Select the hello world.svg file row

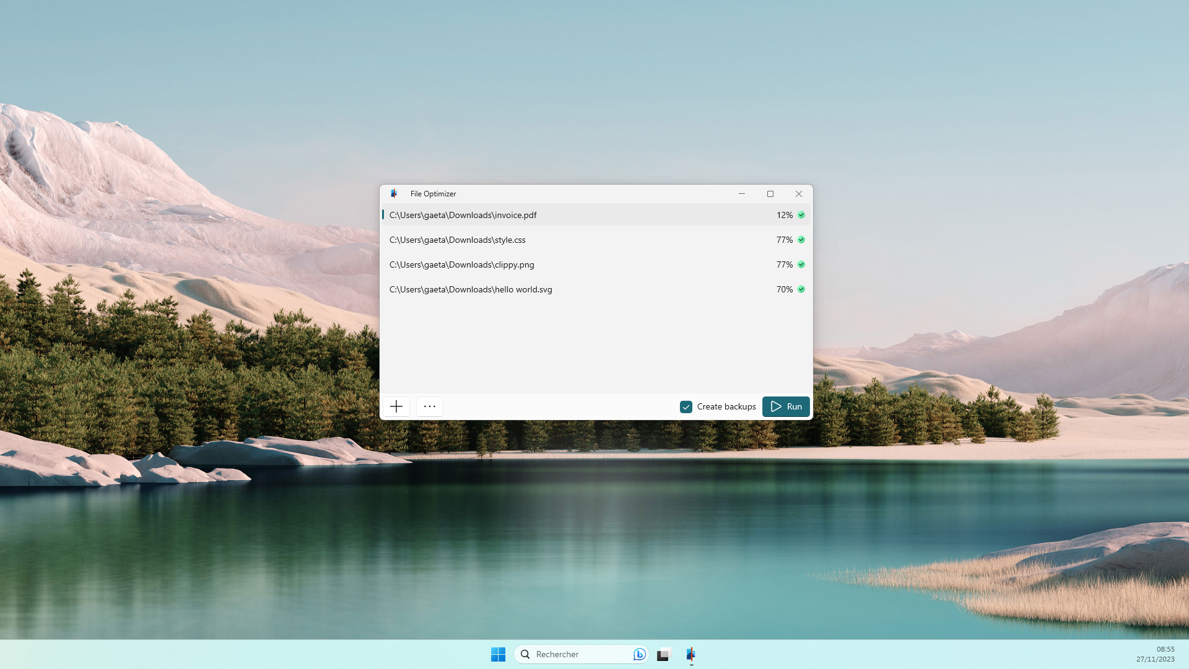tap(596, 289)
